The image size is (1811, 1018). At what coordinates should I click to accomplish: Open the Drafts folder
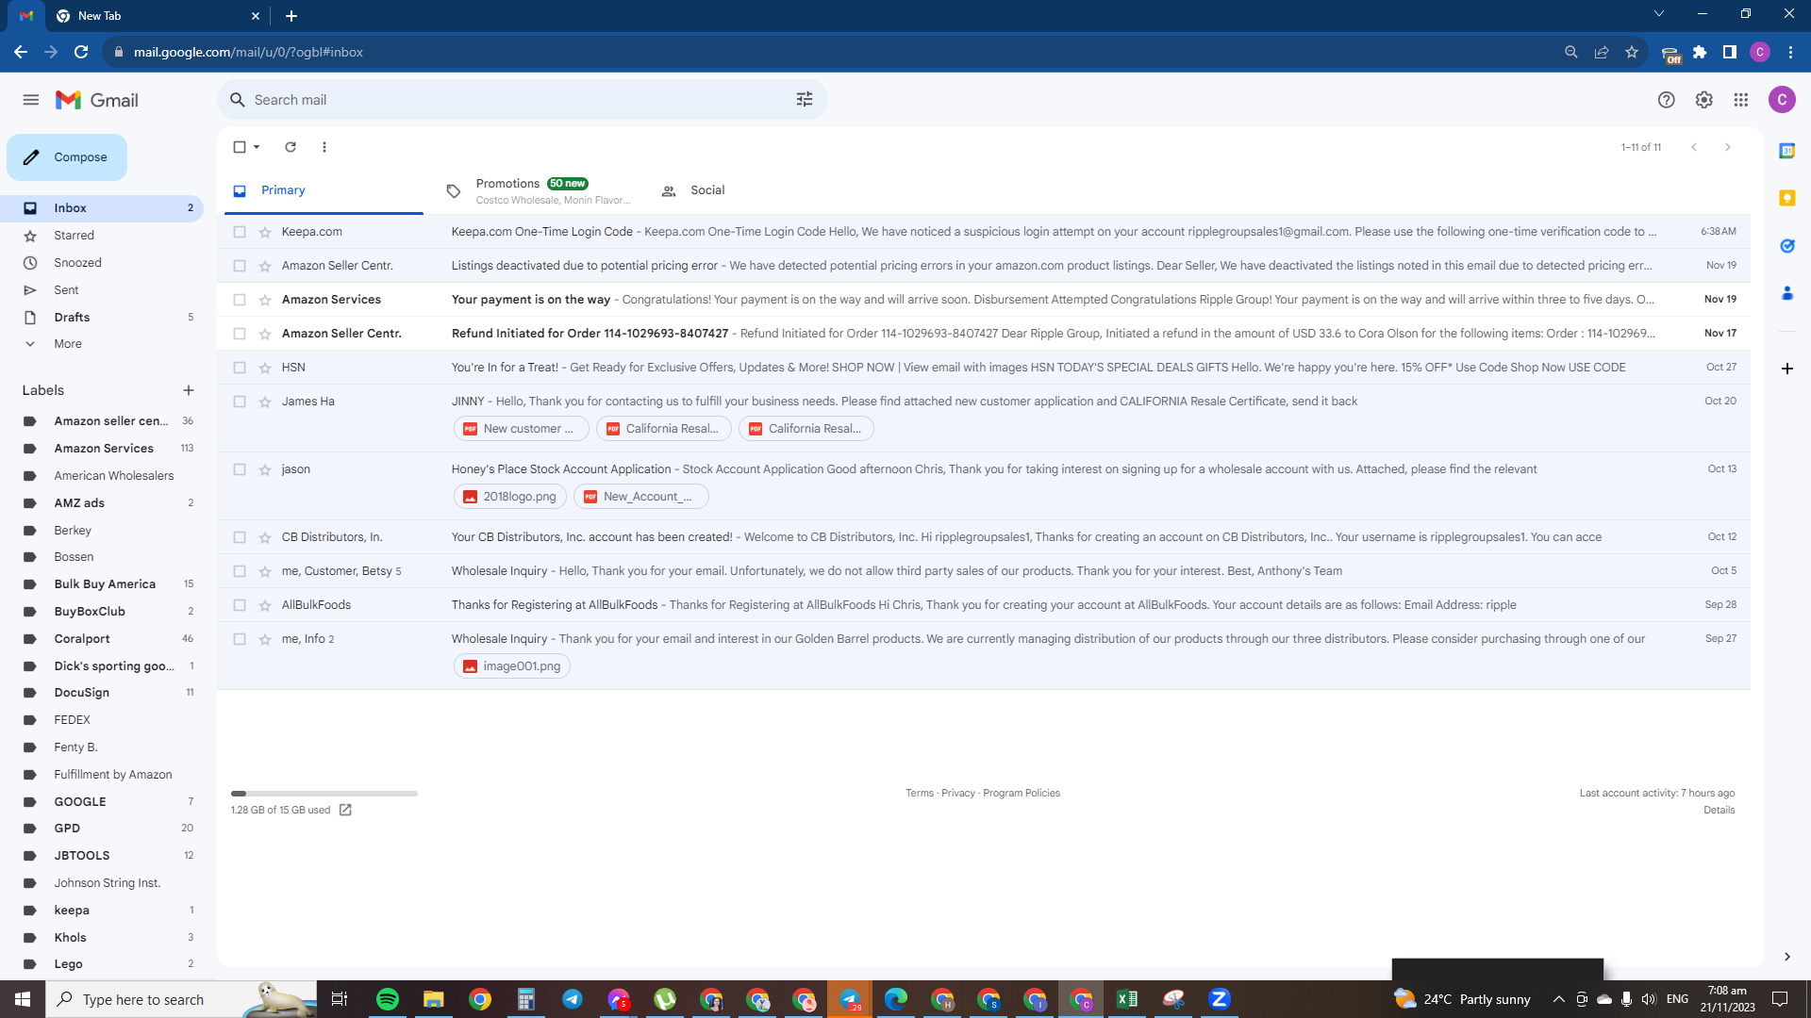point(102,318)
